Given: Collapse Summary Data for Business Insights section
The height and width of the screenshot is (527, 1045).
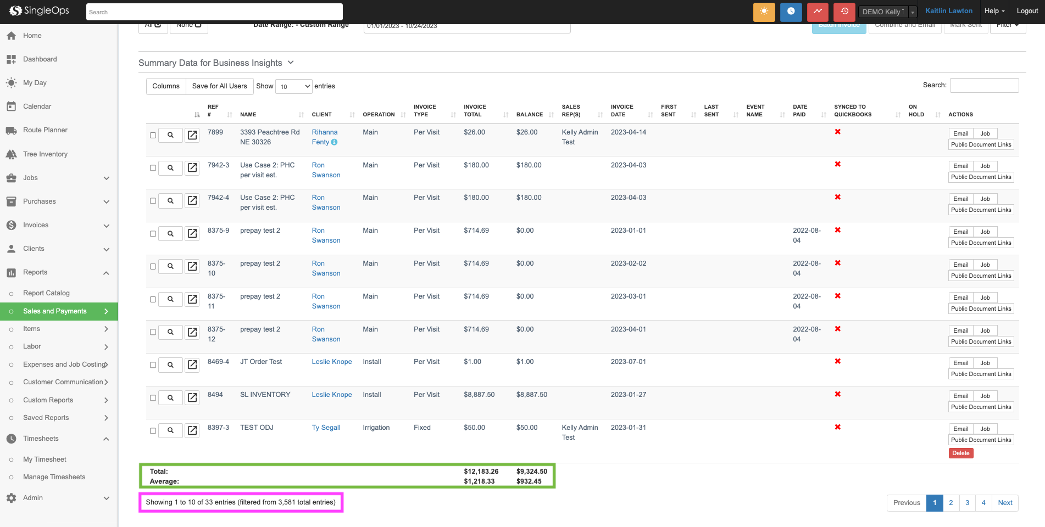Looking at the screenshot, I should click(x=291, y=63).
